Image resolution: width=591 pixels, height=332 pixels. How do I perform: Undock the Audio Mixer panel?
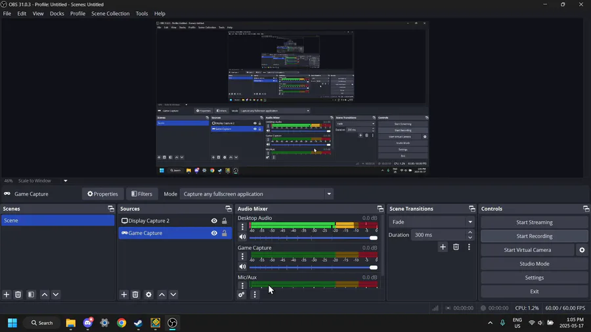click(380, 209)
